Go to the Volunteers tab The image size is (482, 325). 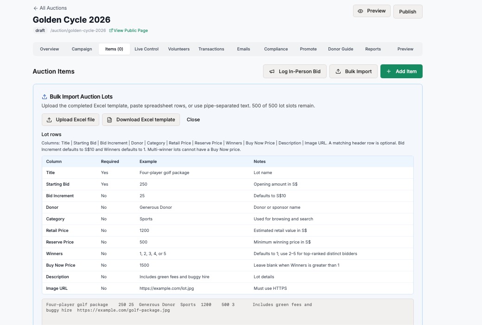[179, 49]
